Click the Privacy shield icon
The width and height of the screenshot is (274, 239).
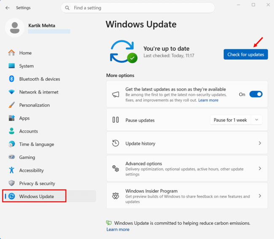click(x=11, y=183)
